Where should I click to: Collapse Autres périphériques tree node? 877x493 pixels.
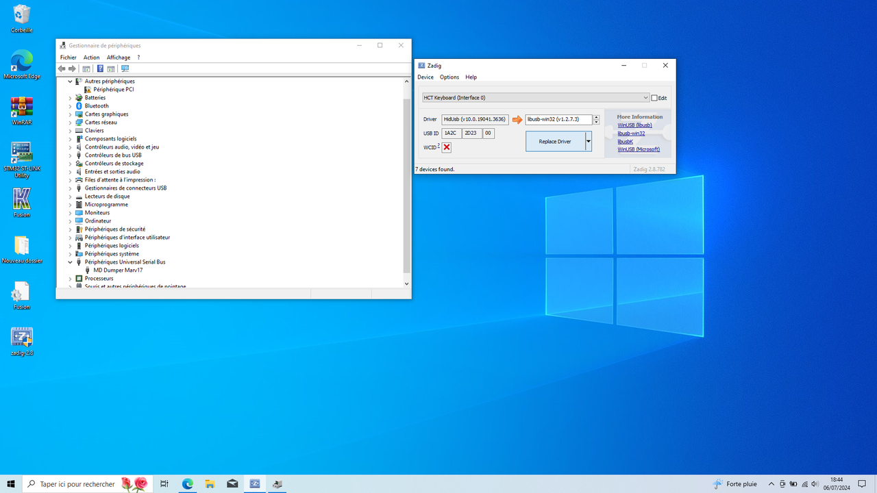pyautogui.click(x=70, y=81)
